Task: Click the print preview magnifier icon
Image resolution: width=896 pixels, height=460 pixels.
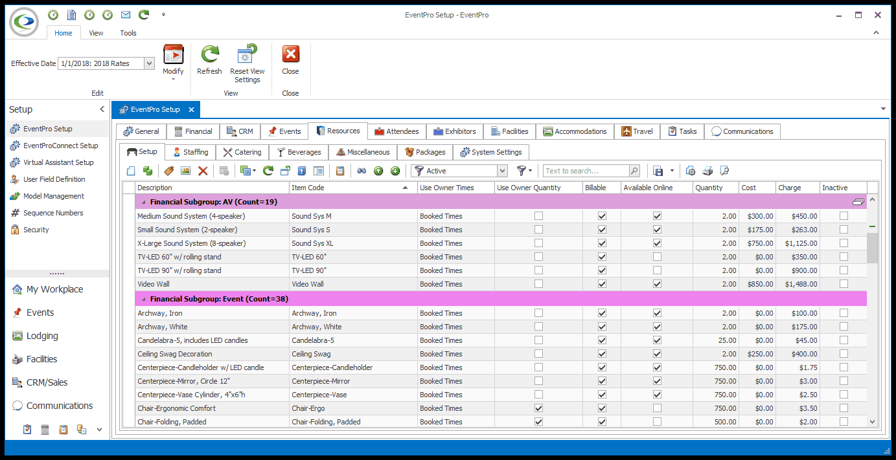Action: tap(724, 171)
